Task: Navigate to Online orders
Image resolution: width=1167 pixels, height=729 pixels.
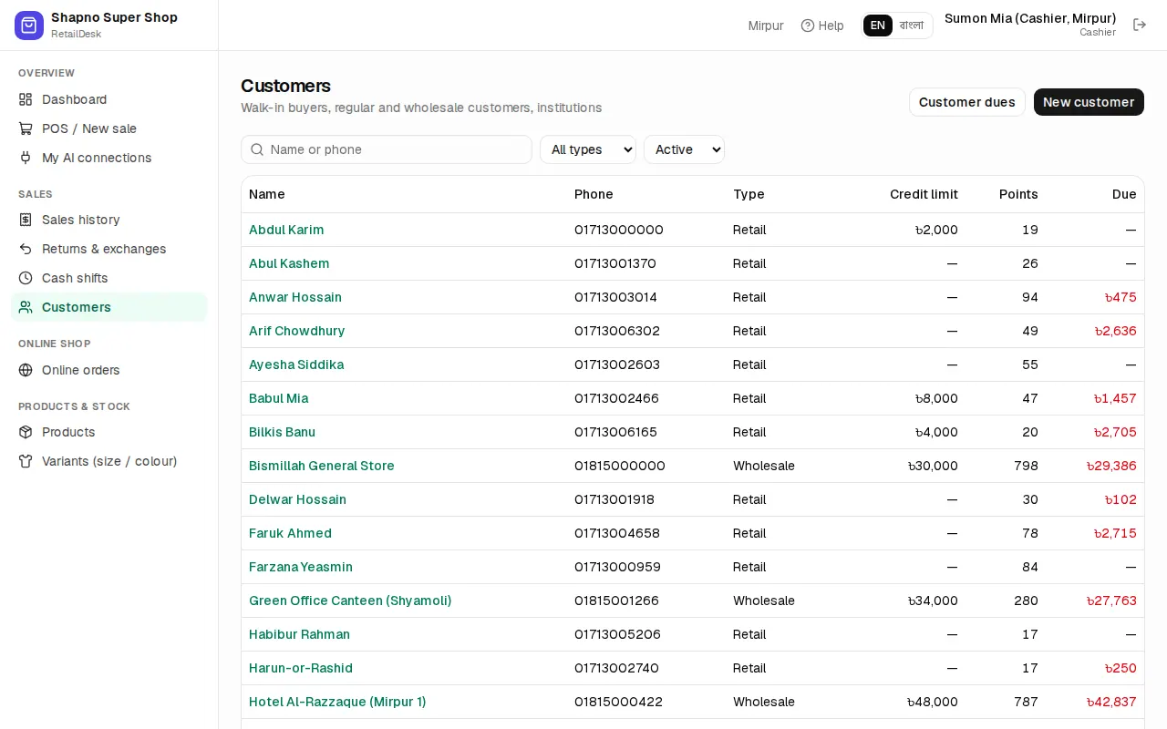Action: point(109,370)
